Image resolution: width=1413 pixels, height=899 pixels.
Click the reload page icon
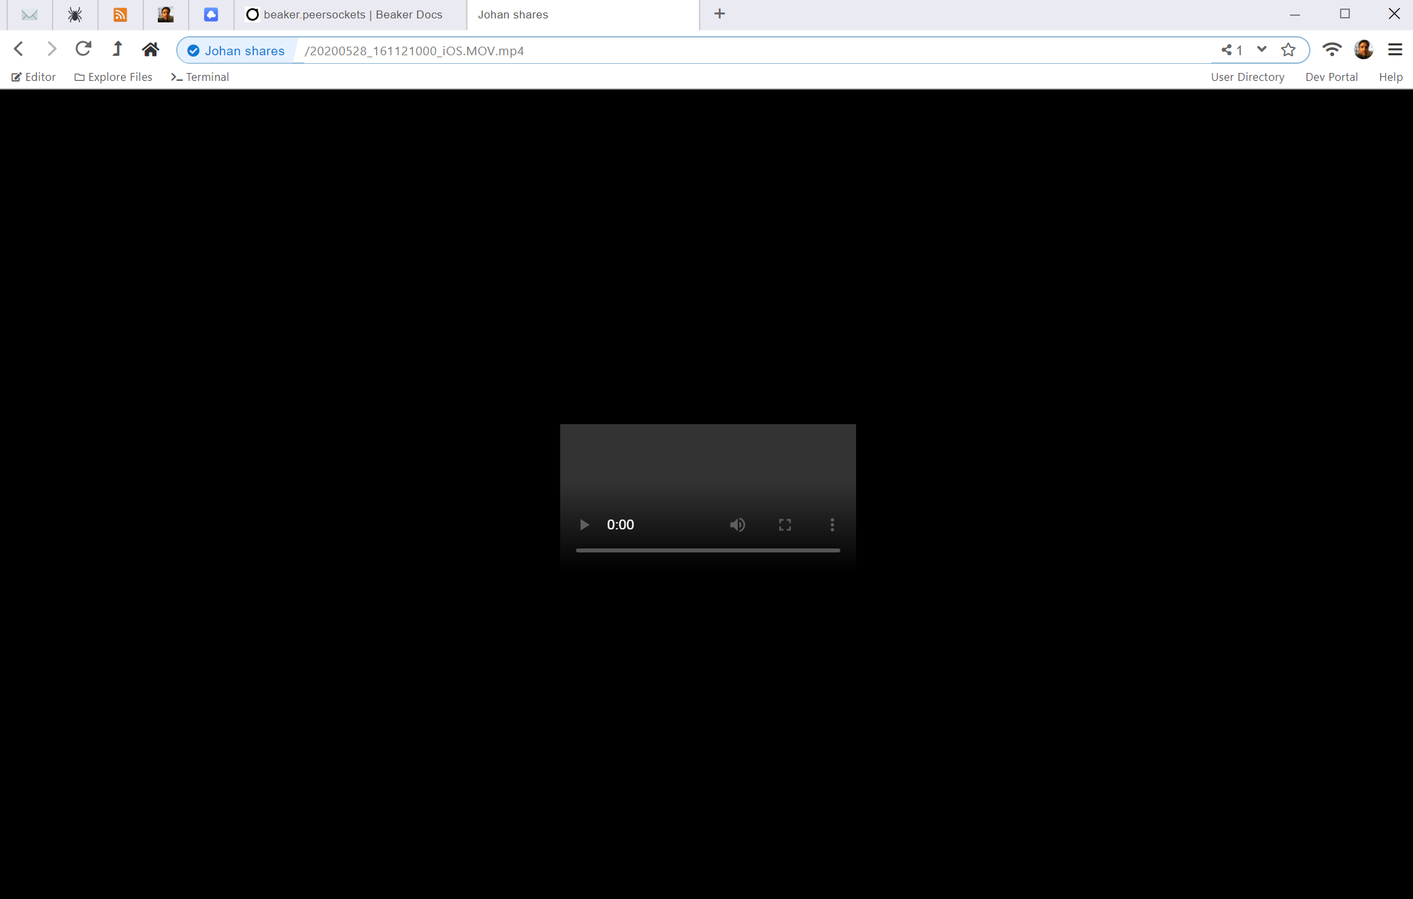point(83,49)
